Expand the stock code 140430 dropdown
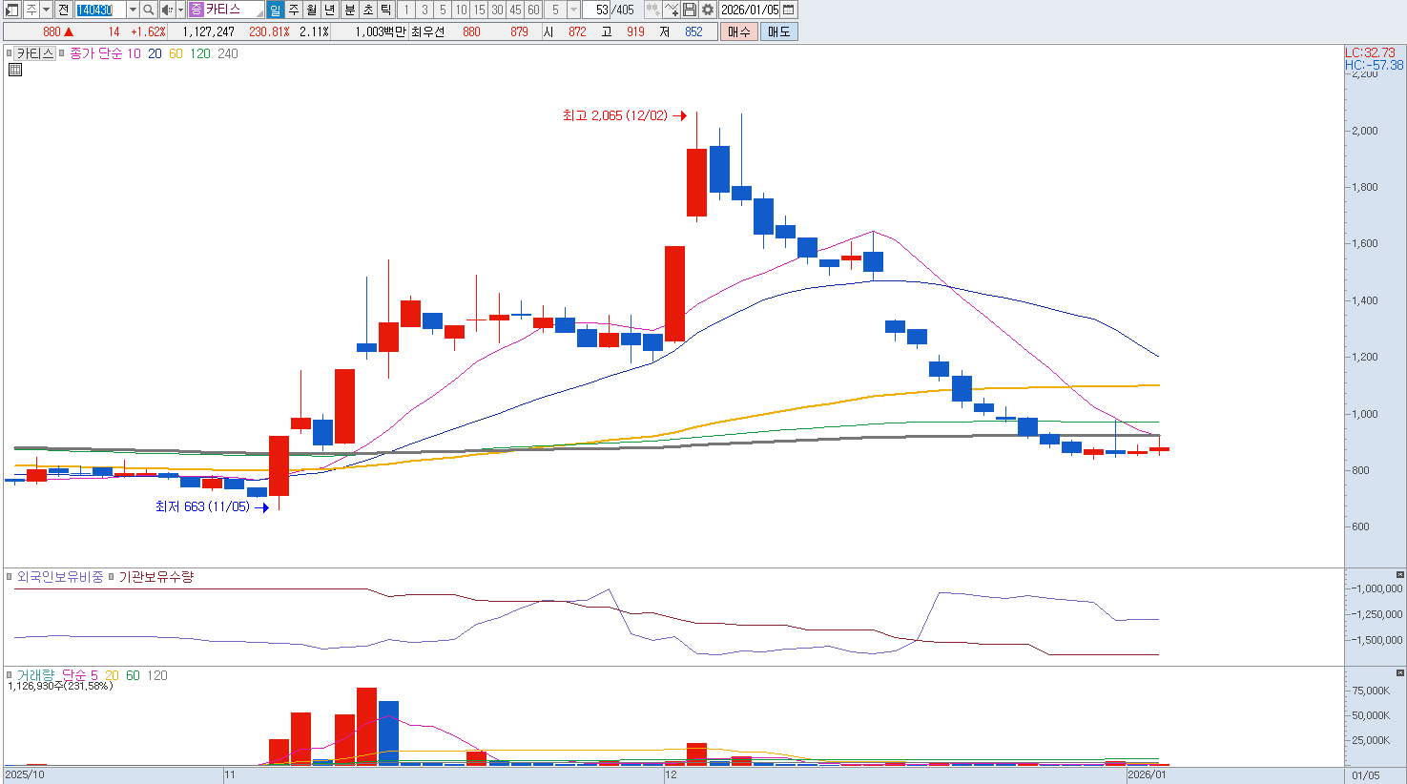 (x=133, y=10)
